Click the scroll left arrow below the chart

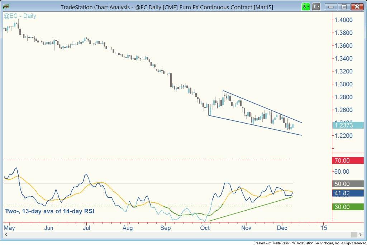(x=5, y=235)
